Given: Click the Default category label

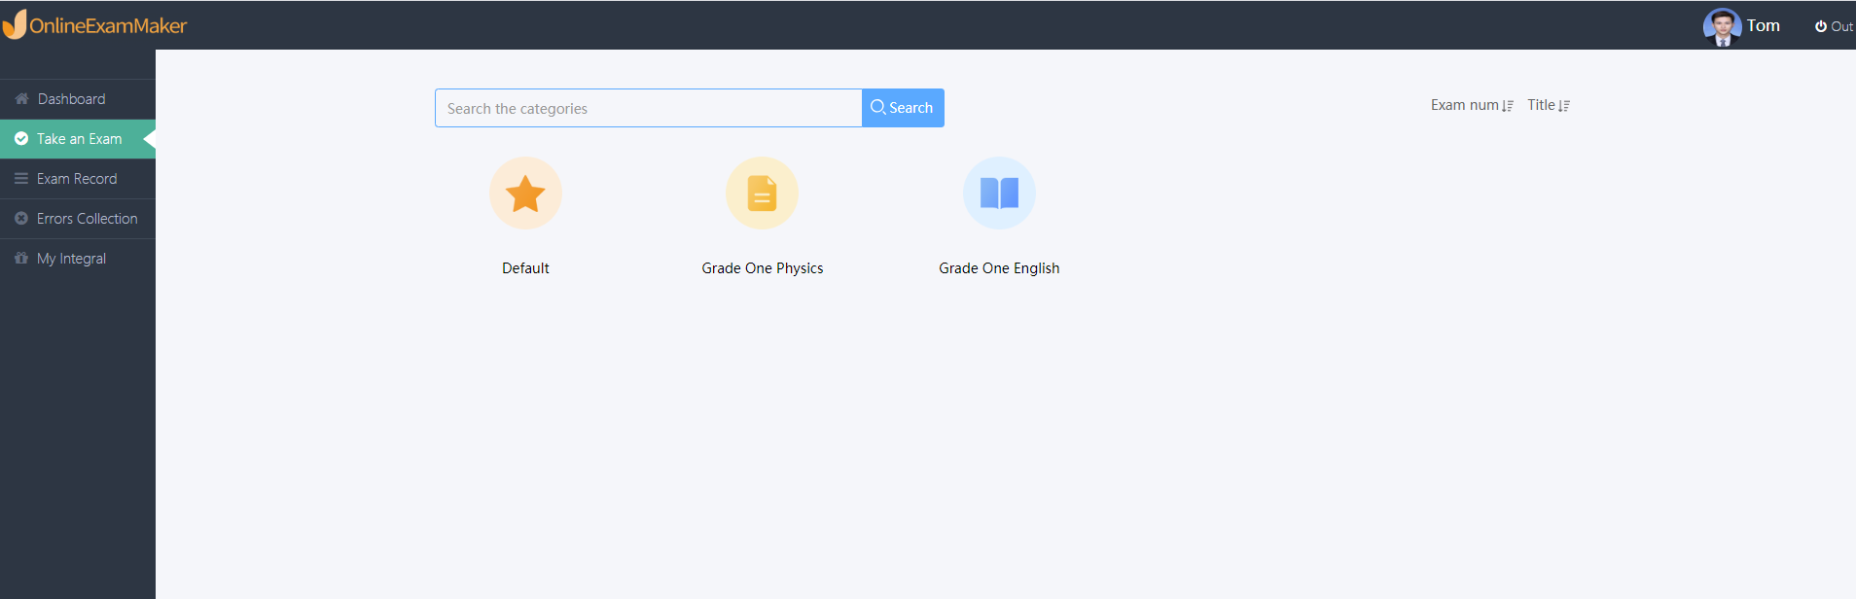Looking at the screenshot, I should pos(525,268).
